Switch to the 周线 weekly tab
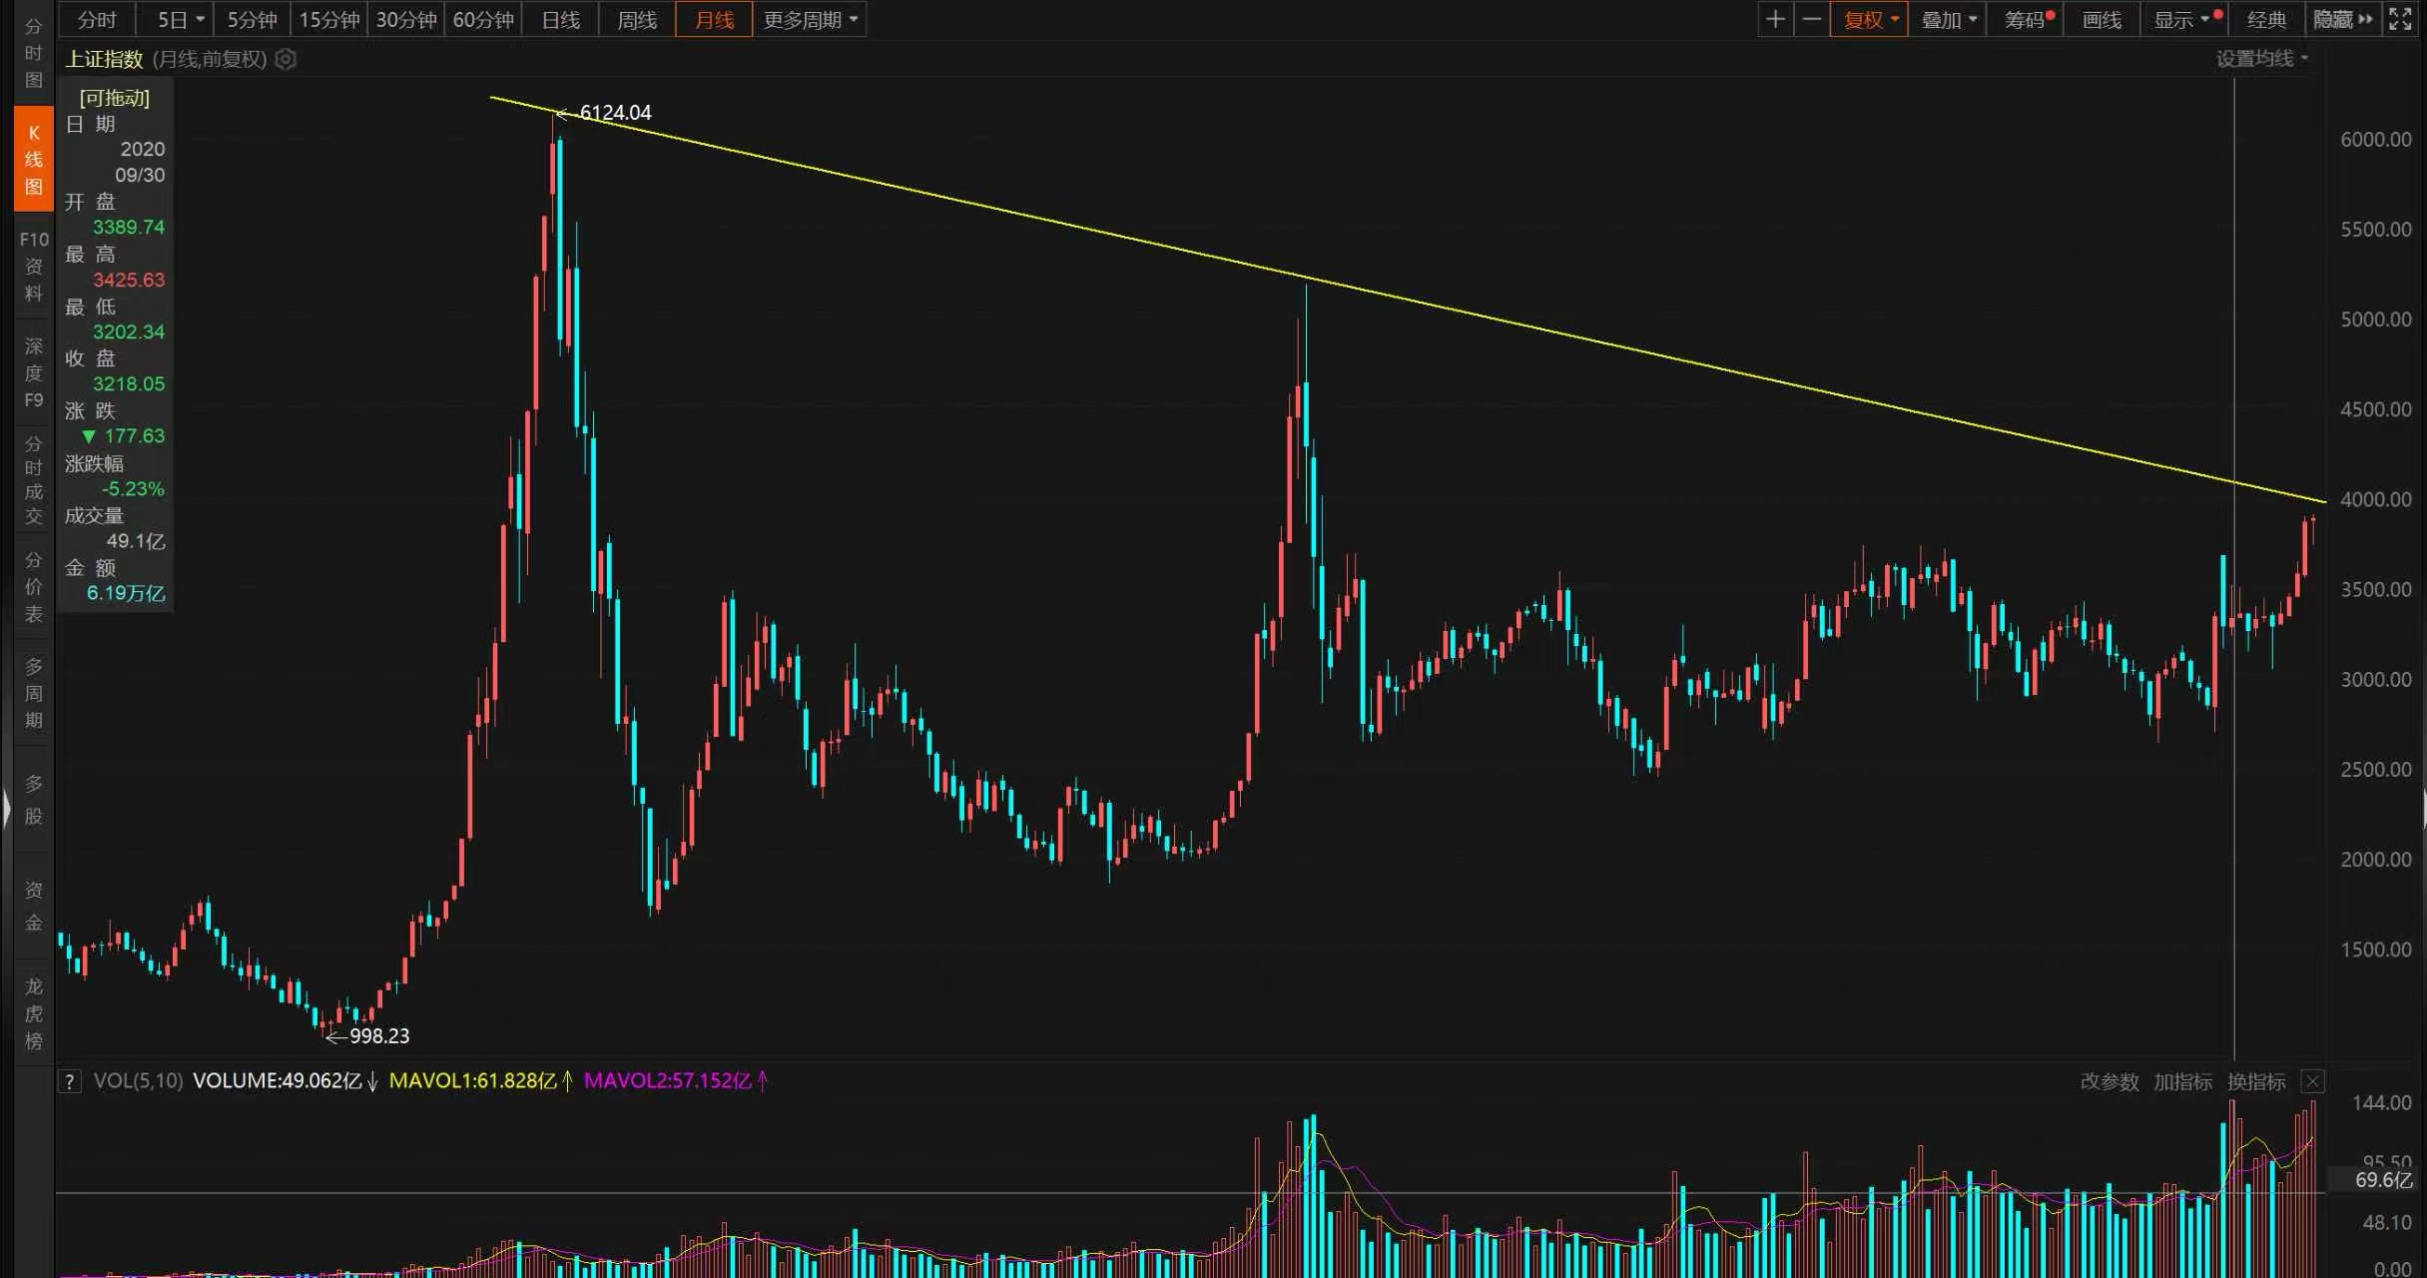2427x1278 pixels. pos(637,19)
